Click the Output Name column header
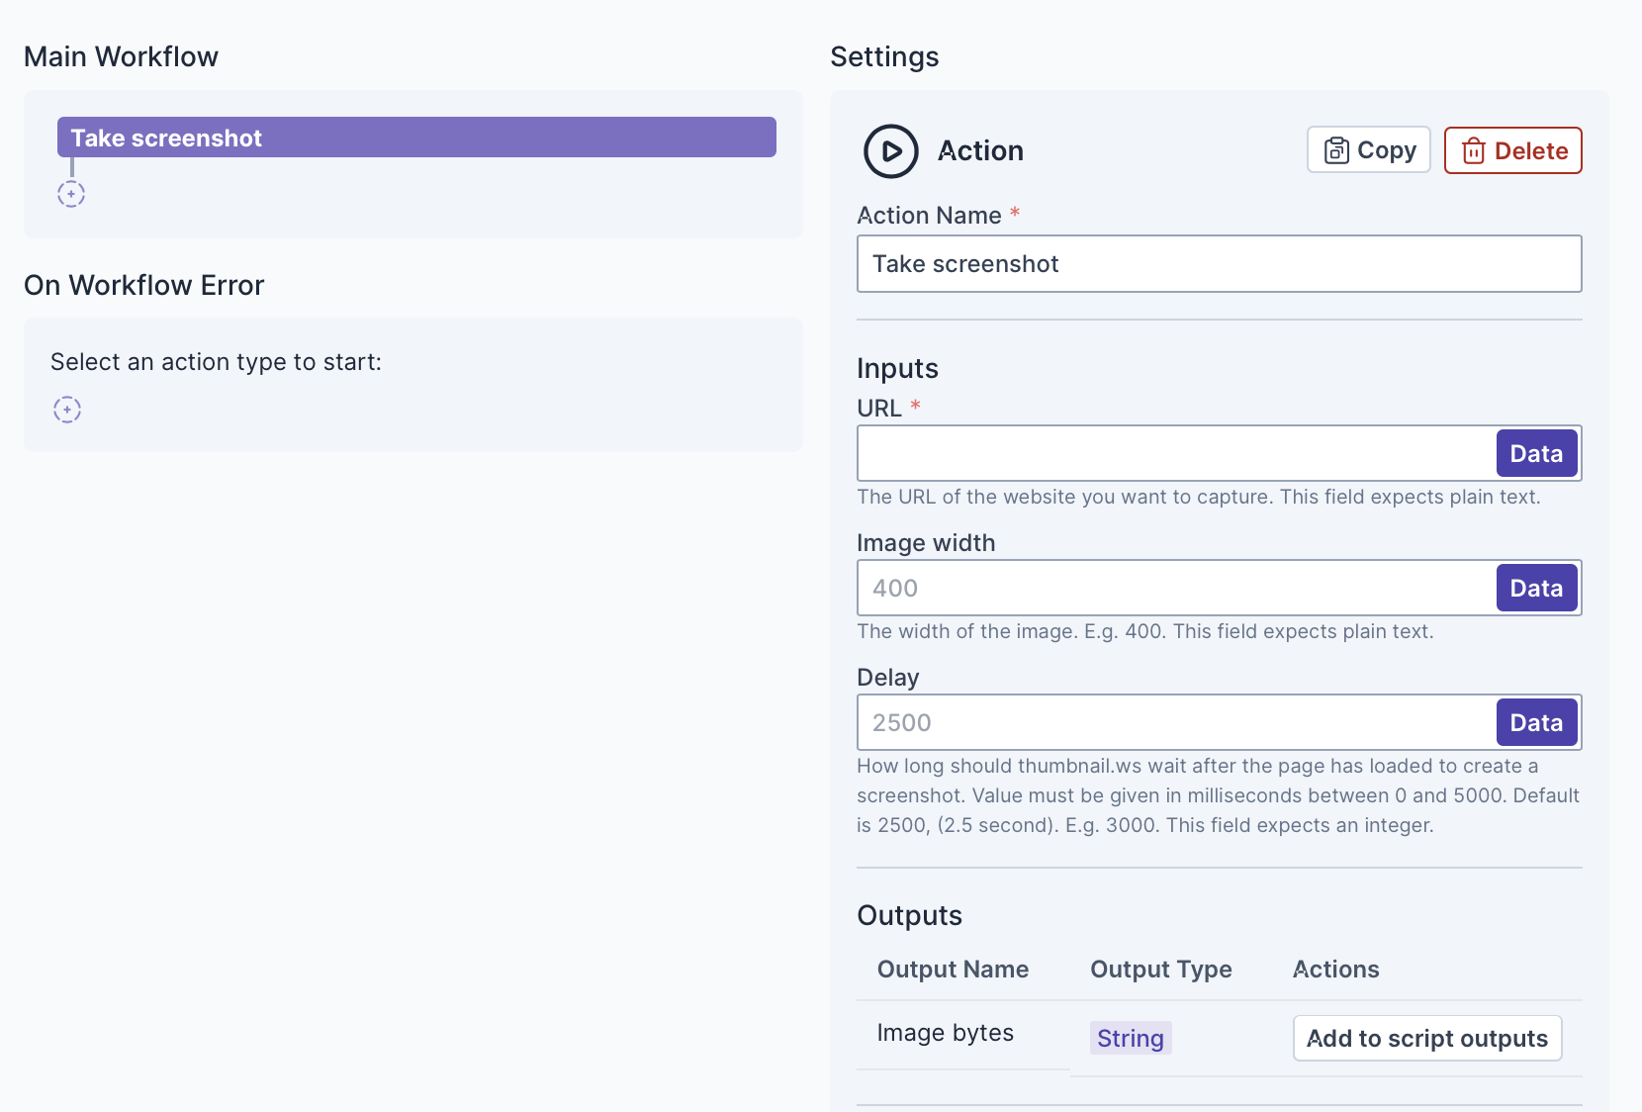This screenshot has width=1642, height=1112. pos(953,970)
